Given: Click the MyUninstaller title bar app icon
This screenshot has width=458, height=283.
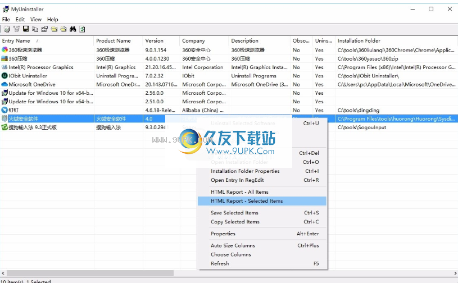Looking at the screenshot, I should [6, 10].
